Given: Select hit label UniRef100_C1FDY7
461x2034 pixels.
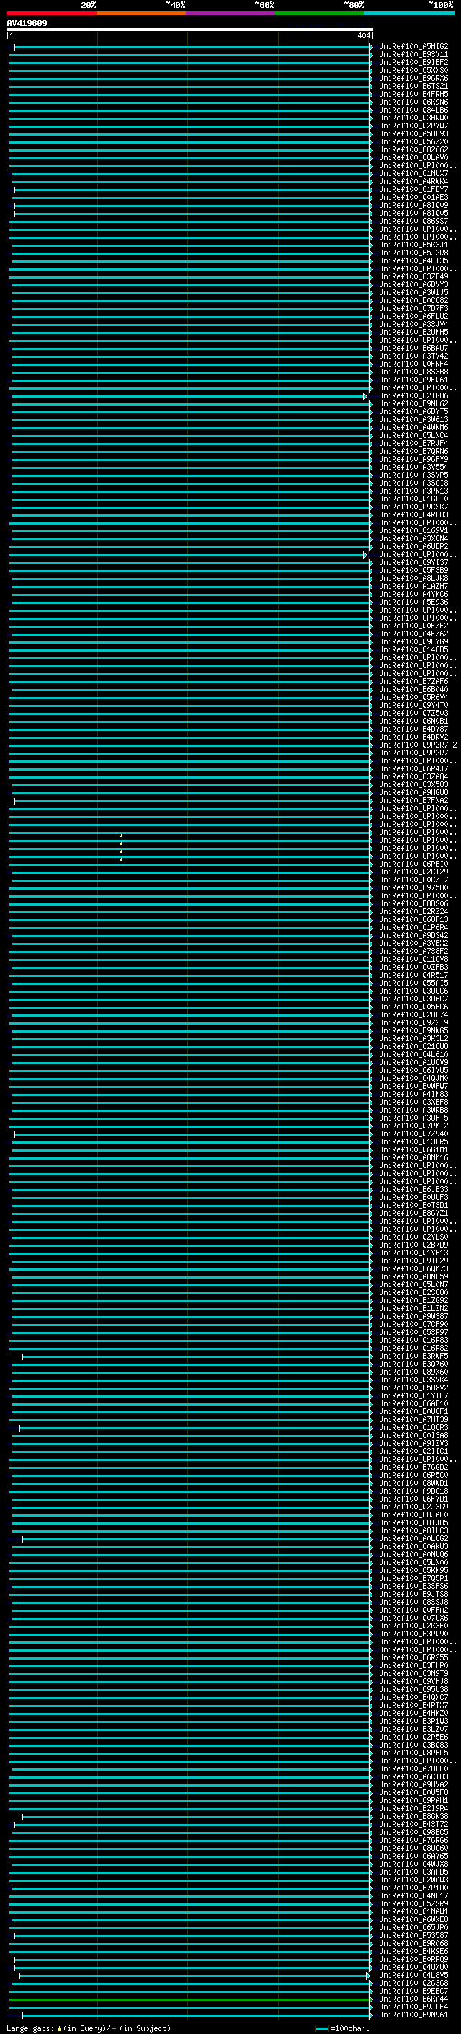Looking at the screenshot, I should (x=413, y=190).
